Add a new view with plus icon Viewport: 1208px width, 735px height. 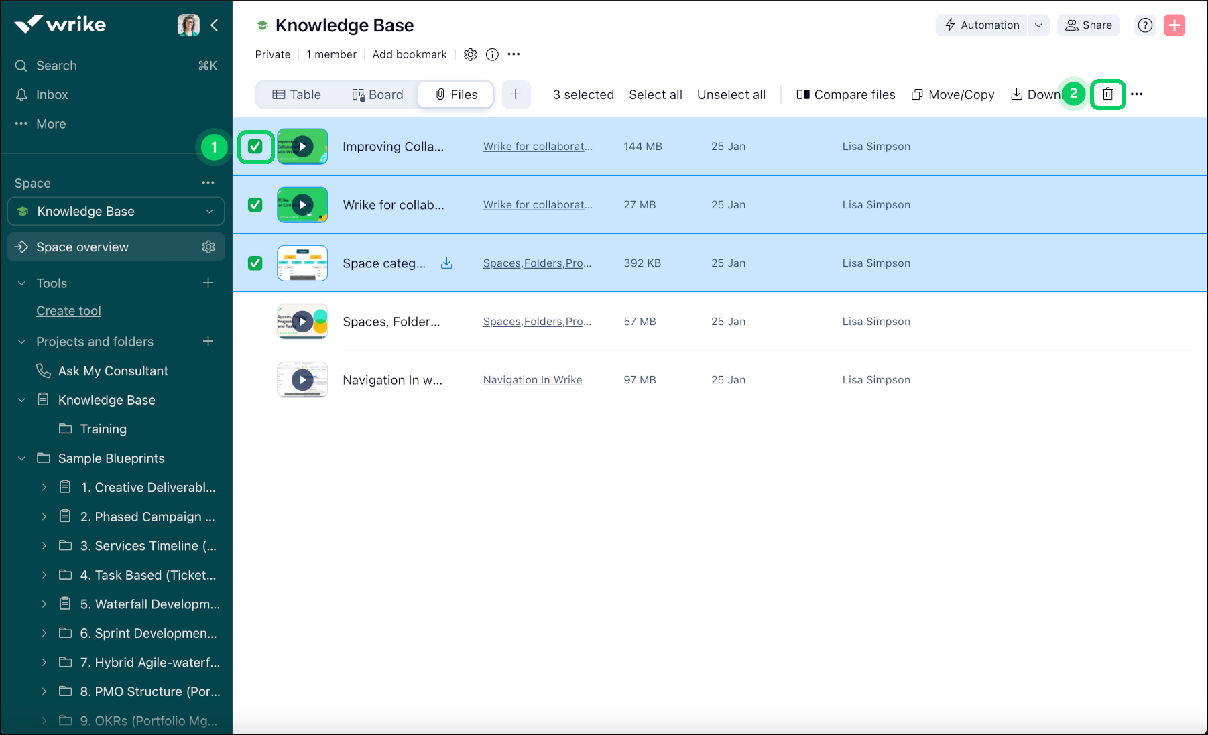coord(516,94)
